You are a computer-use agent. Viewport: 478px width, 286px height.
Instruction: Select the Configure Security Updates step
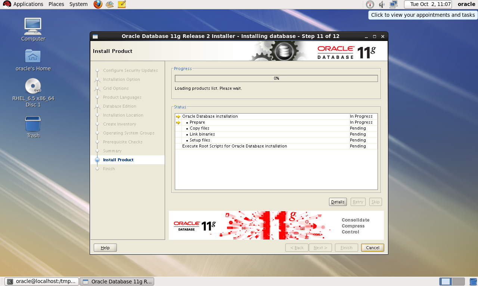click(x=130, y=70)
